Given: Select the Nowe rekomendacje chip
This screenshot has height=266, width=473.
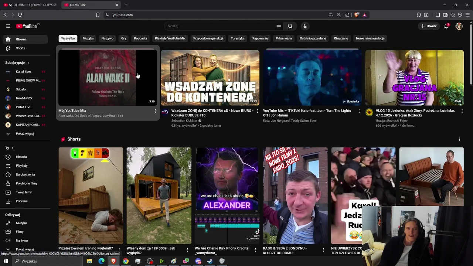Looking at the screenshot, I should tap(370, 38).
